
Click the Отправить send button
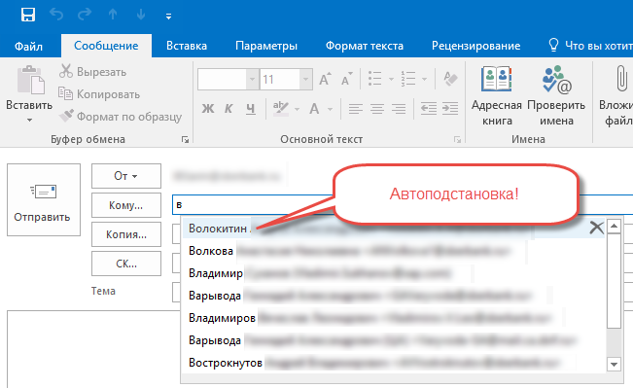(44, 199)
